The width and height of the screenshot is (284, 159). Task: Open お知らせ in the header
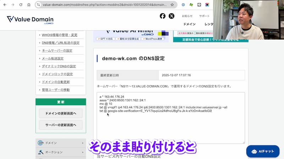pos(187,16)
